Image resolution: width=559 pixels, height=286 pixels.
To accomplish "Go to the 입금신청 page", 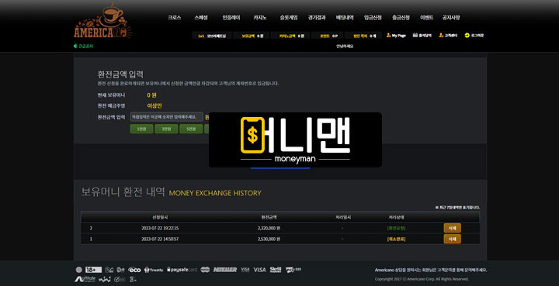I will pos(373,17).
